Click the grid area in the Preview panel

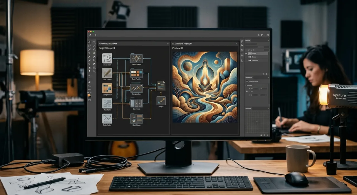click(257, 122)
